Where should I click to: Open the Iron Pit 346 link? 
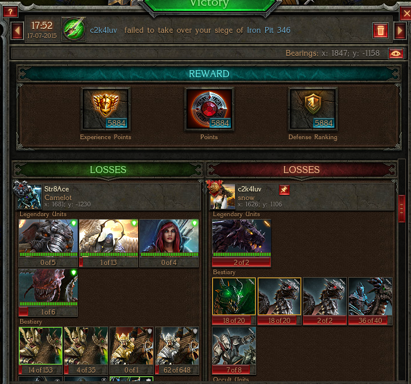tap(268, 30)
